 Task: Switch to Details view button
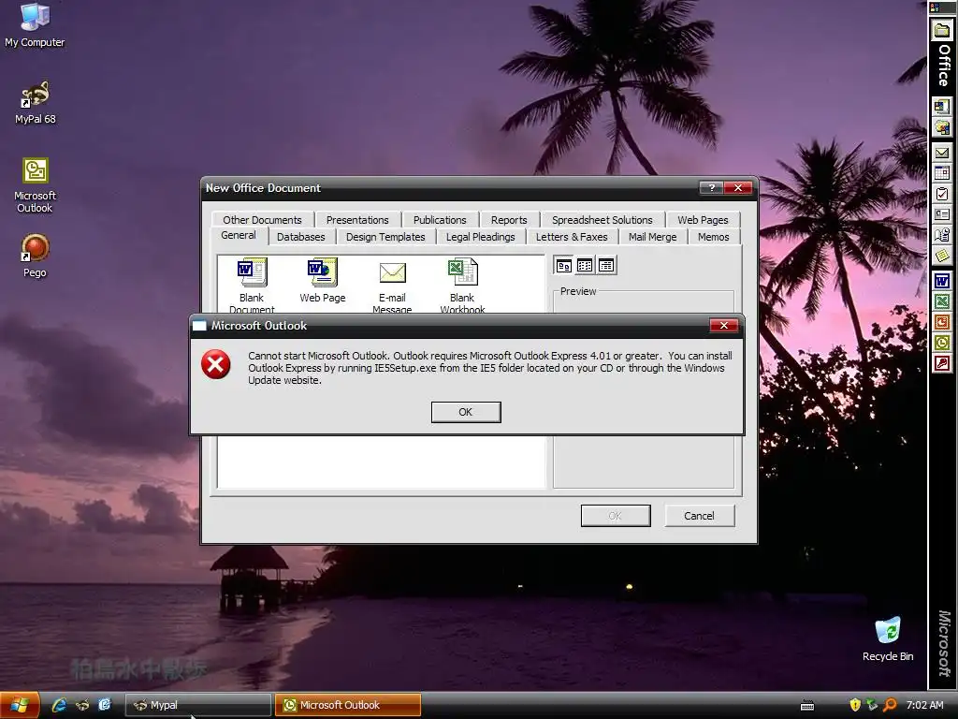coord(606,265)
